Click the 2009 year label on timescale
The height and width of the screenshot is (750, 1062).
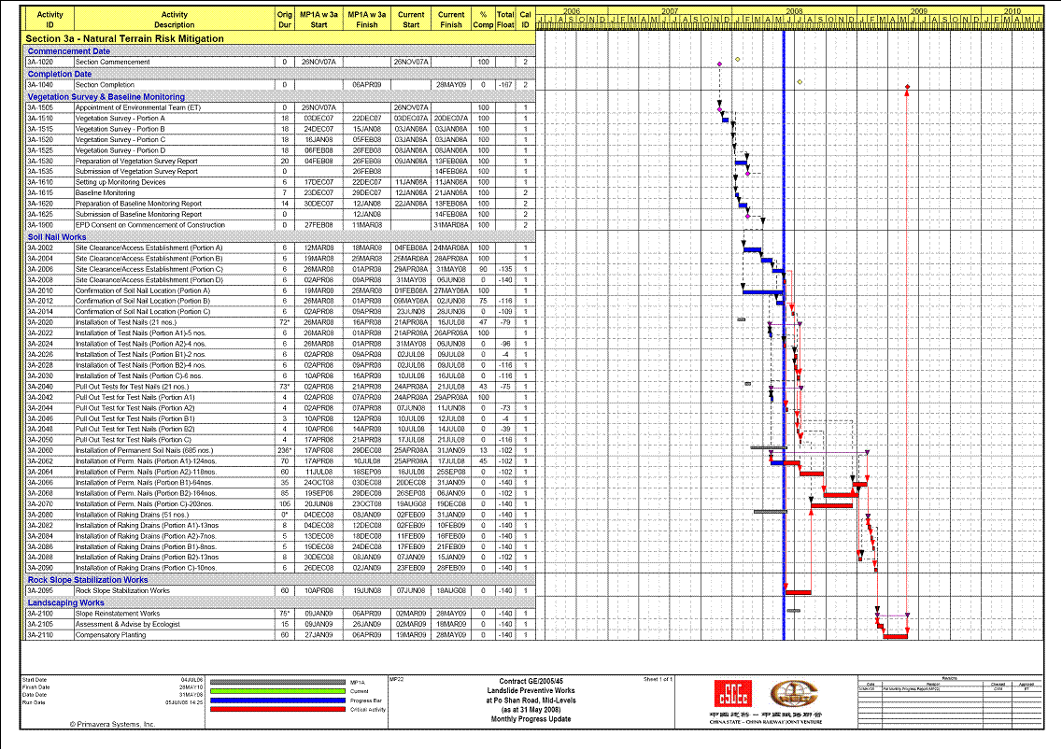(918, 11)
